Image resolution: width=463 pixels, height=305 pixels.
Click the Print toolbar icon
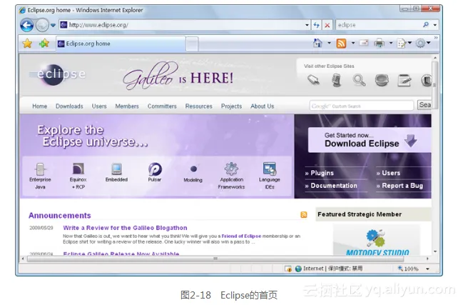tap(379, 43)
